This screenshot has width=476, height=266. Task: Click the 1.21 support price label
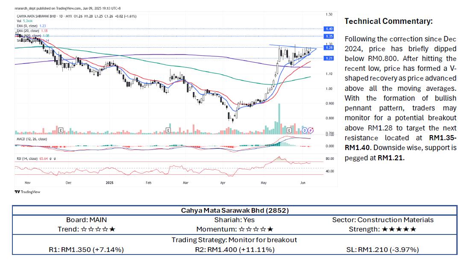point(329,58)
